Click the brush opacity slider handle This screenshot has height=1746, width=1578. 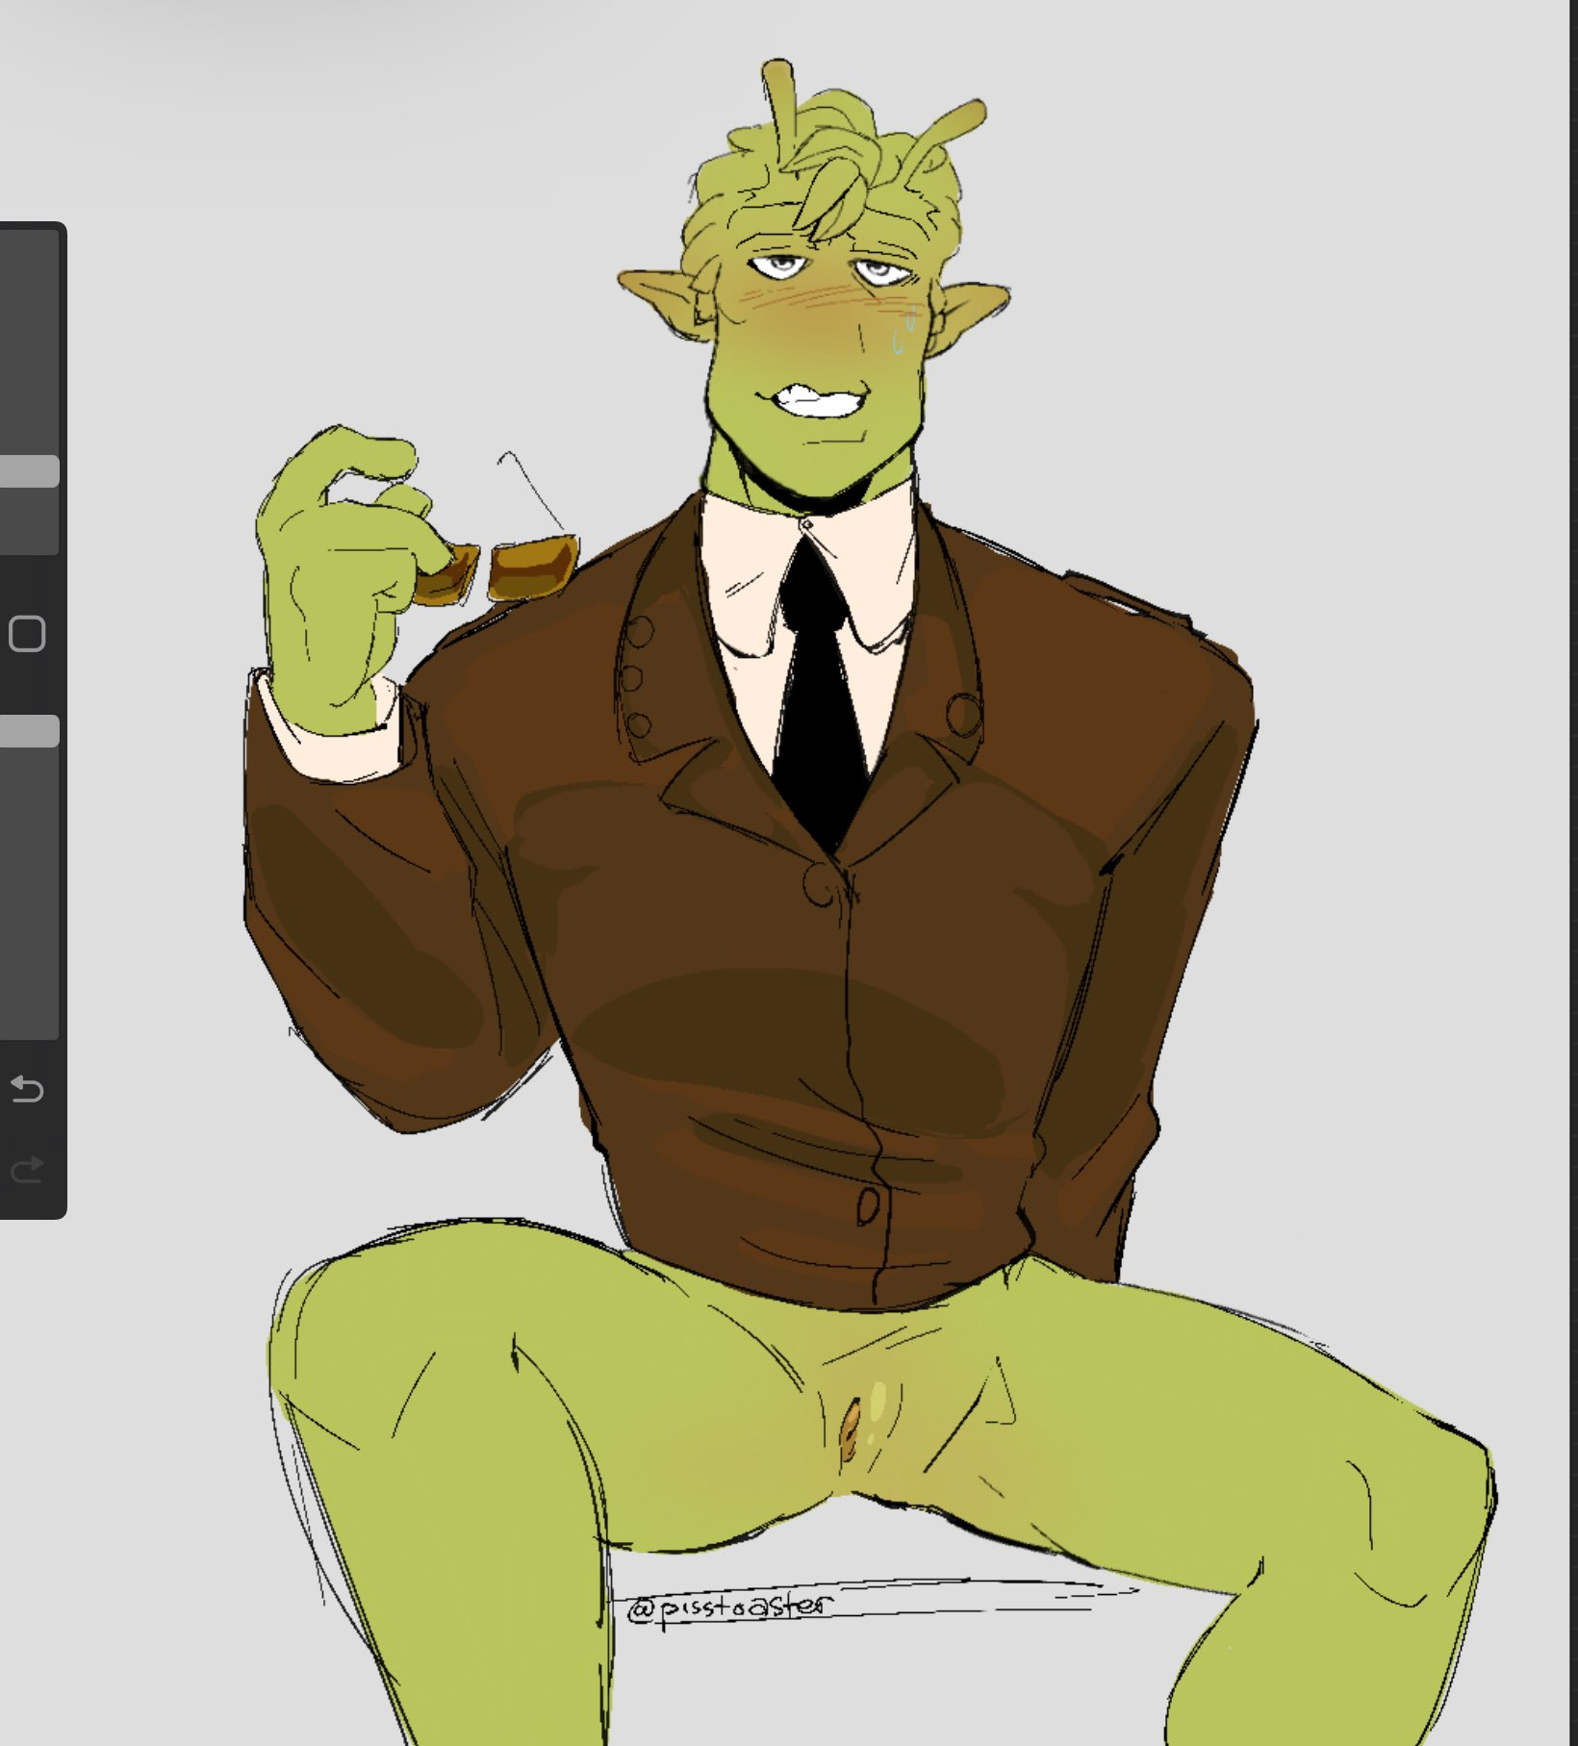point(29,731)
